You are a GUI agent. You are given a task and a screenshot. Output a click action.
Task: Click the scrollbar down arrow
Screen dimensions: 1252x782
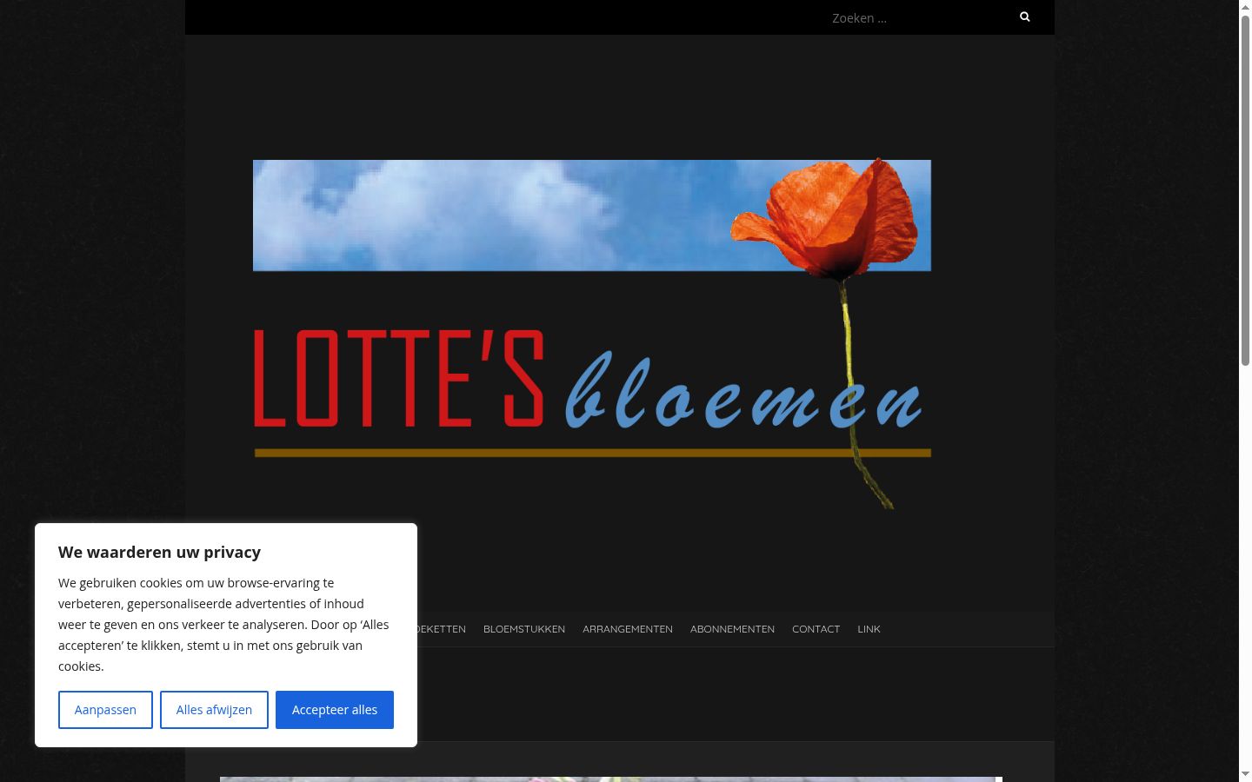1245,775
